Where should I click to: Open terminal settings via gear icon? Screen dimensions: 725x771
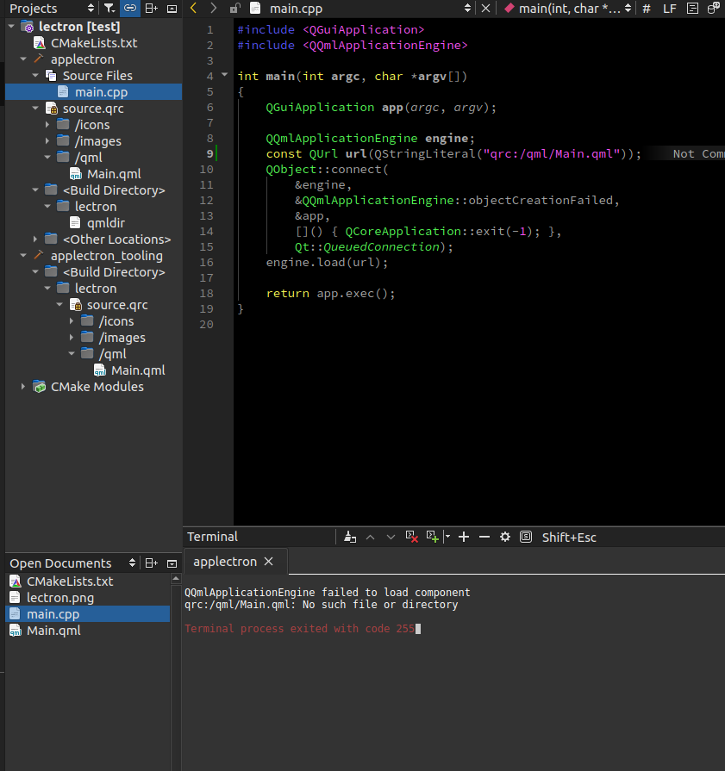(x=504, y=537)
